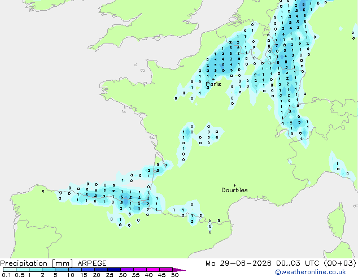Click the Dourbies location label
Viewport: 358px width, 277px height.
point(234,190)
